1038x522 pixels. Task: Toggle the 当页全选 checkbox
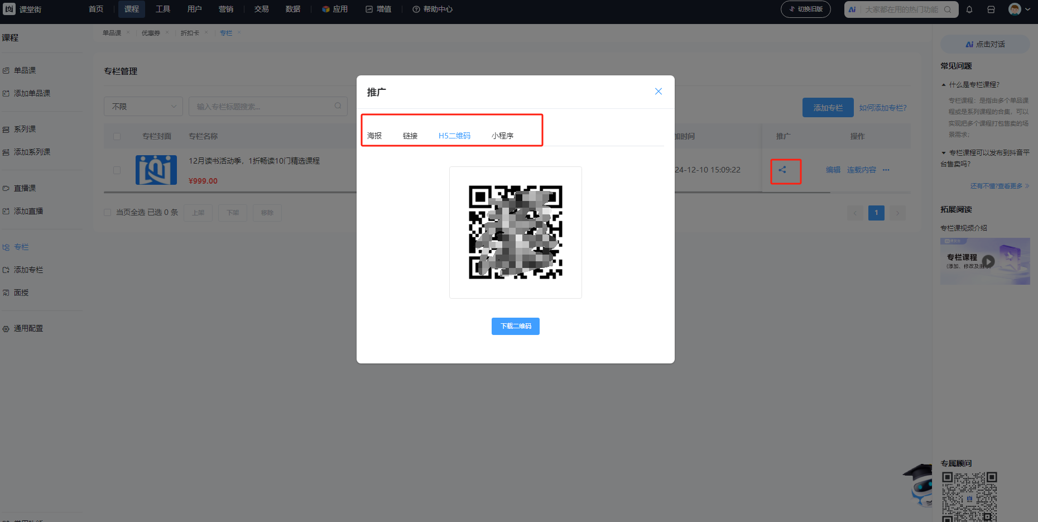click(x=107, y=212)
